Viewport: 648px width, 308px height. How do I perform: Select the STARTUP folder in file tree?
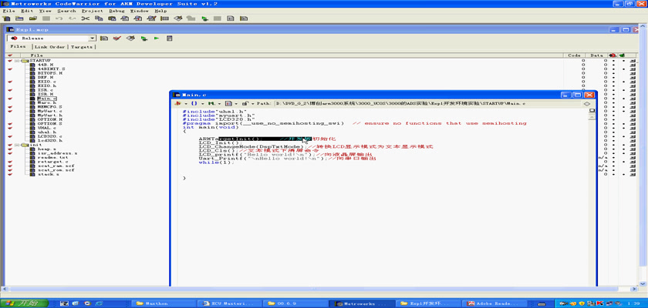(39, 61)
